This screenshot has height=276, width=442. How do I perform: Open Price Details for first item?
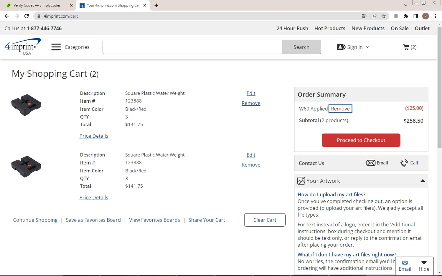94,136
